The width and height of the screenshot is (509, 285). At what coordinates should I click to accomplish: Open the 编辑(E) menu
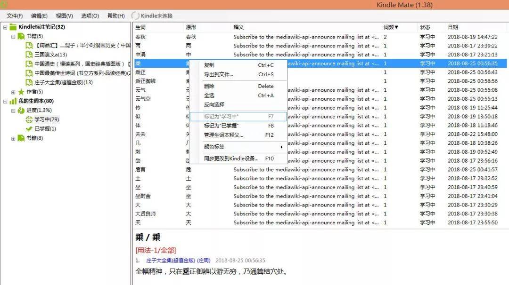[39, 16]
